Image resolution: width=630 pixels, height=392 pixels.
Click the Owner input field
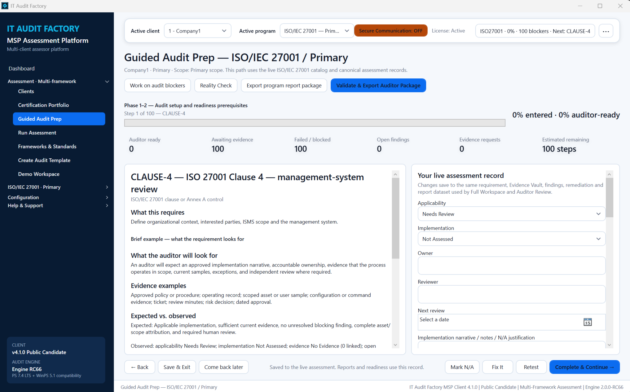click(x=511, y=266)
